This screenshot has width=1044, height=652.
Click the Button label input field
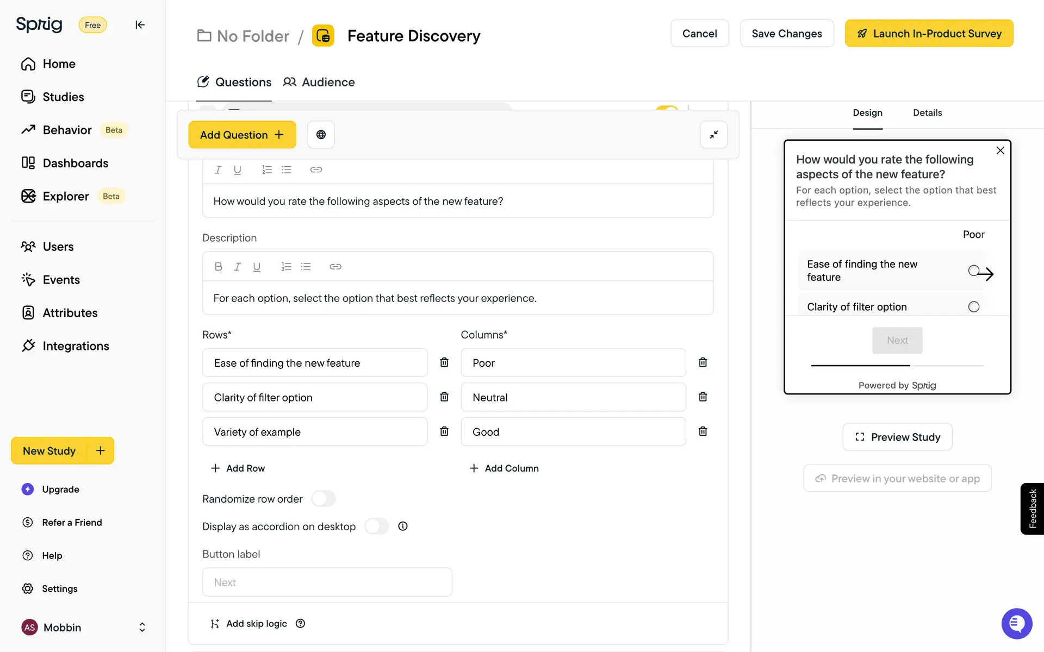click(x=327, y=582)
